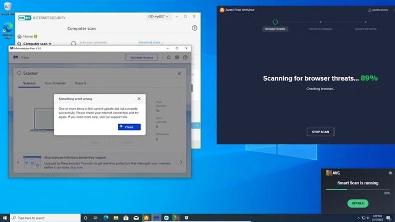Open Avast Notifications
Image resolution: width=395 pixels, height=222 pixels.
coord(378,10)
